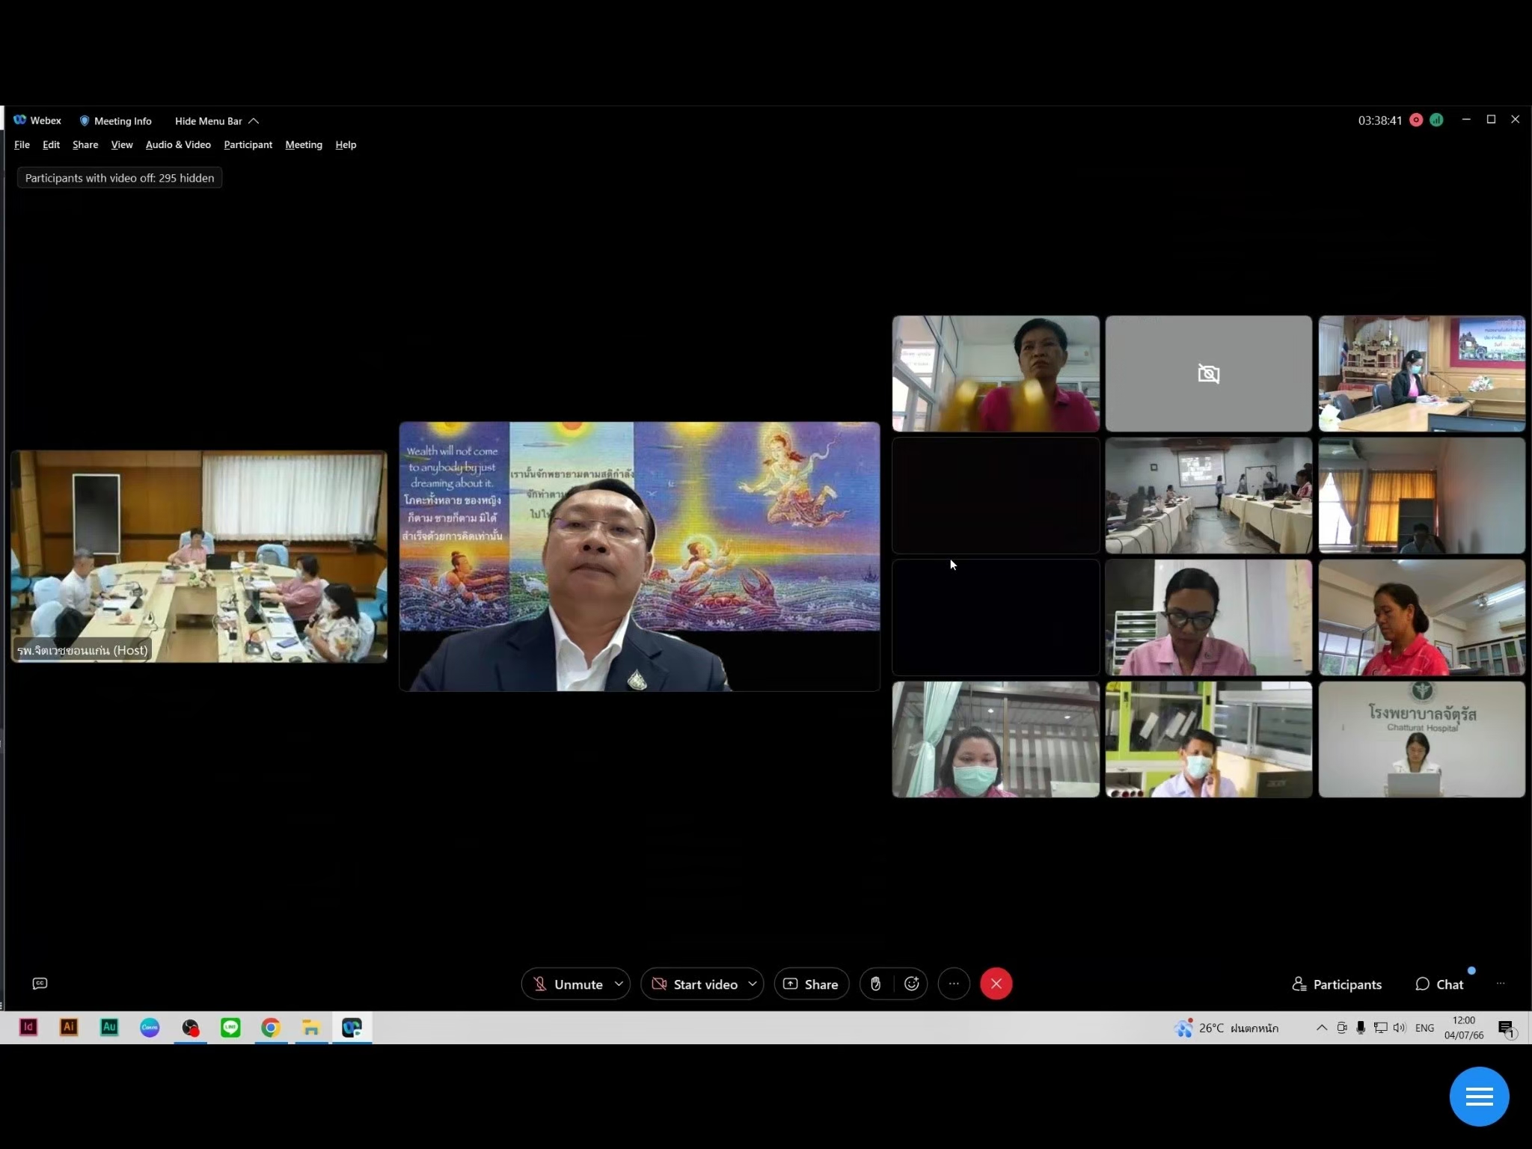Open LINE app from taskbar
This screenshot has width=1532, height=1149.
[x=230, y=1028]
